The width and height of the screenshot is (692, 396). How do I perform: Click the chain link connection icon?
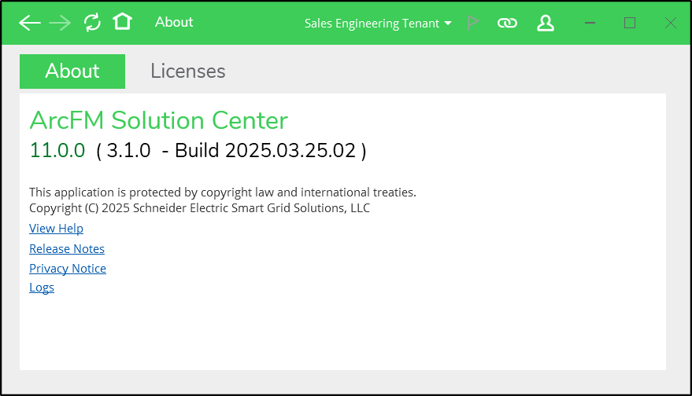[x=507, y=23]
